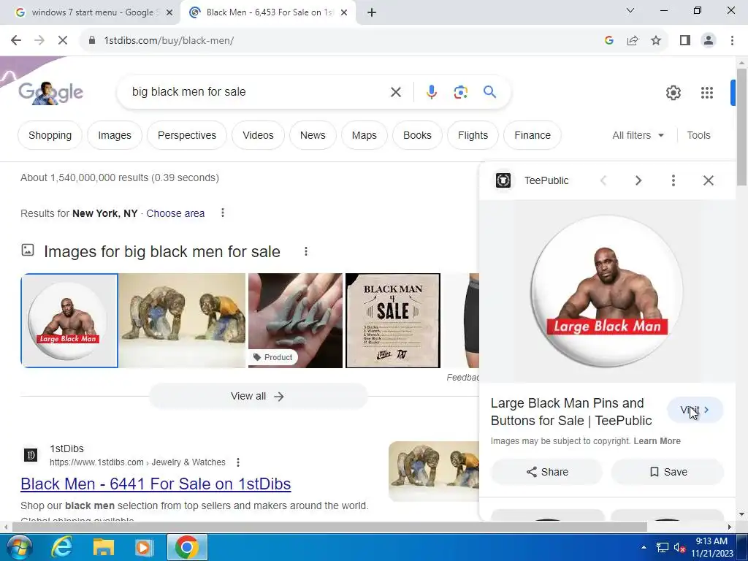Open the Google apps grid

coord(707,93)
